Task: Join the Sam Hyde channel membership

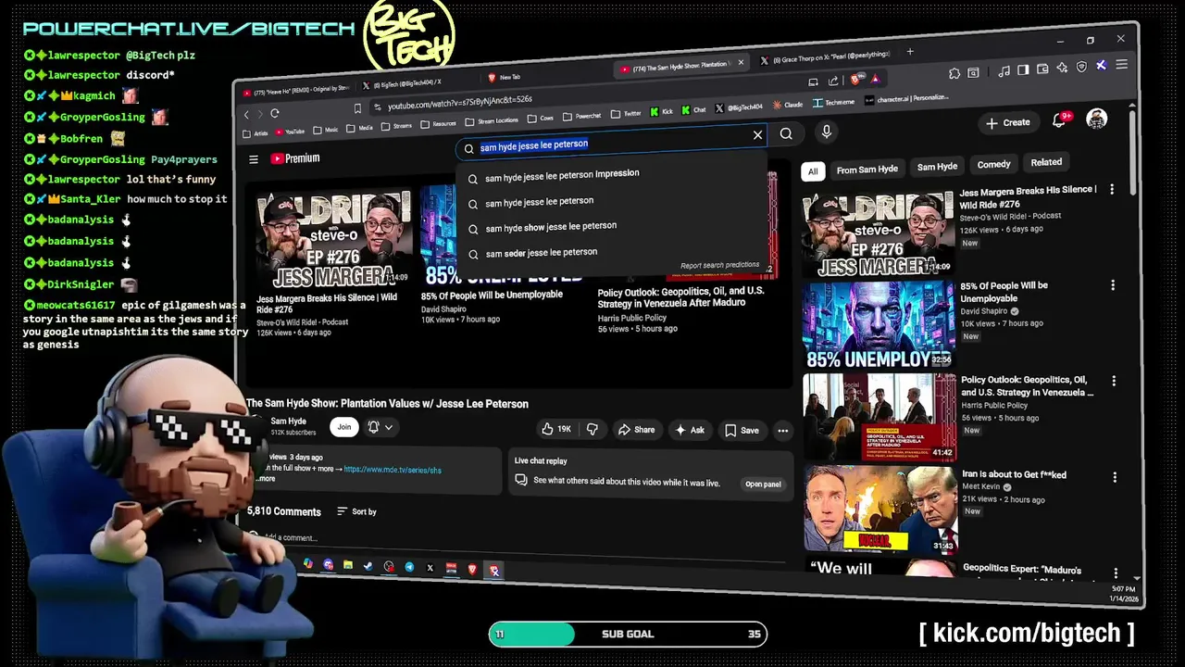Action: coord(344,427)
